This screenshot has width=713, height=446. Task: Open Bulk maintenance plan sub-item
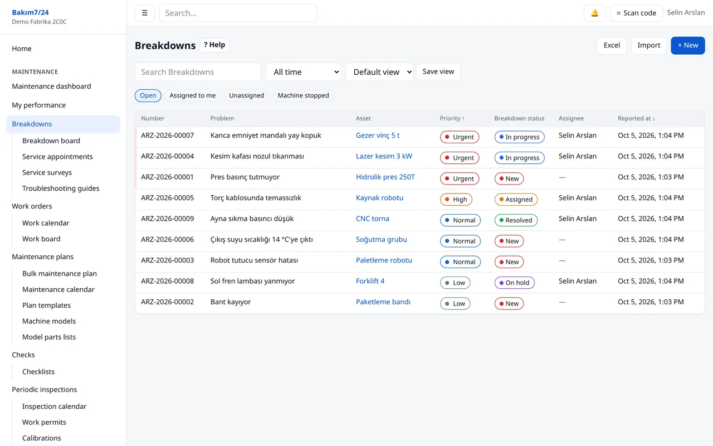[60, 274]
